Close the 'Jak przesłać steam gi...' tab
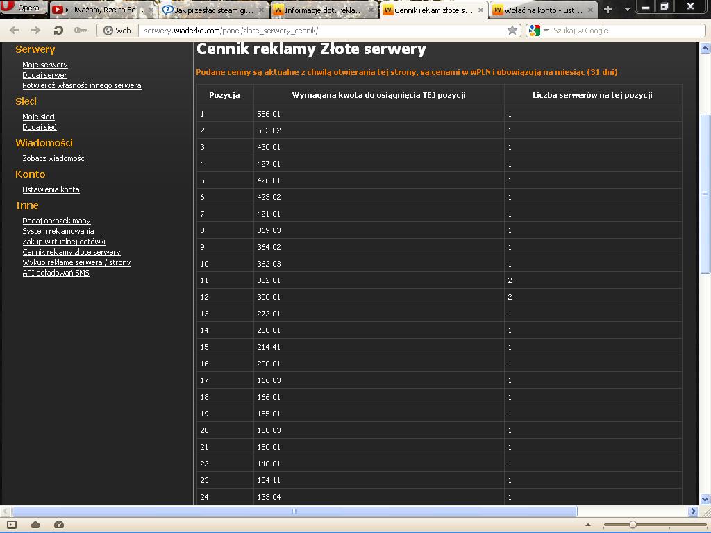 click(261, 10)
